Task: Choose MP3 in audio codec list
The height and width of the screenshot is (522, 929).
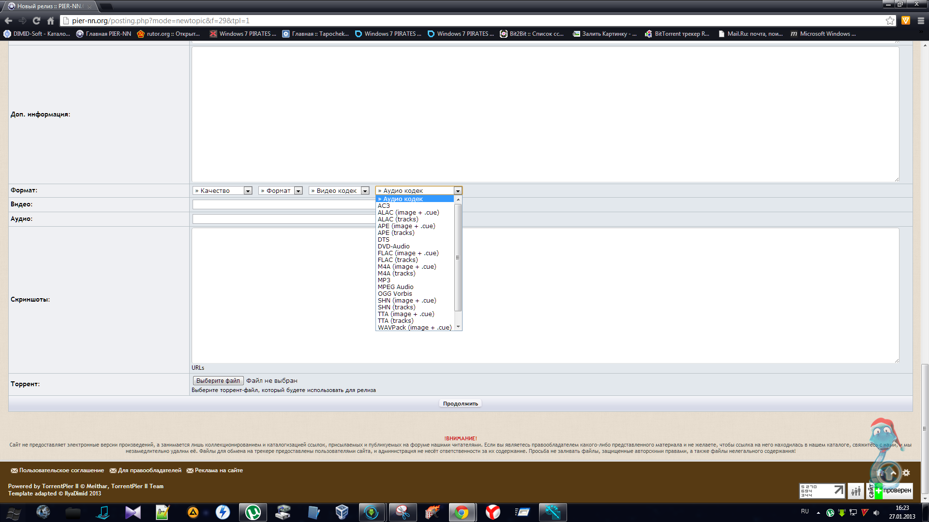Action: coord(384,280)
